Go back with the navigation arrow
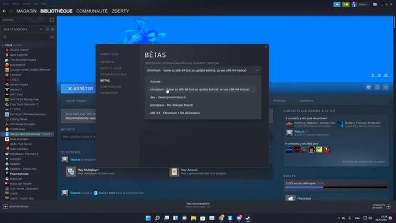 [x=4, y=11]
